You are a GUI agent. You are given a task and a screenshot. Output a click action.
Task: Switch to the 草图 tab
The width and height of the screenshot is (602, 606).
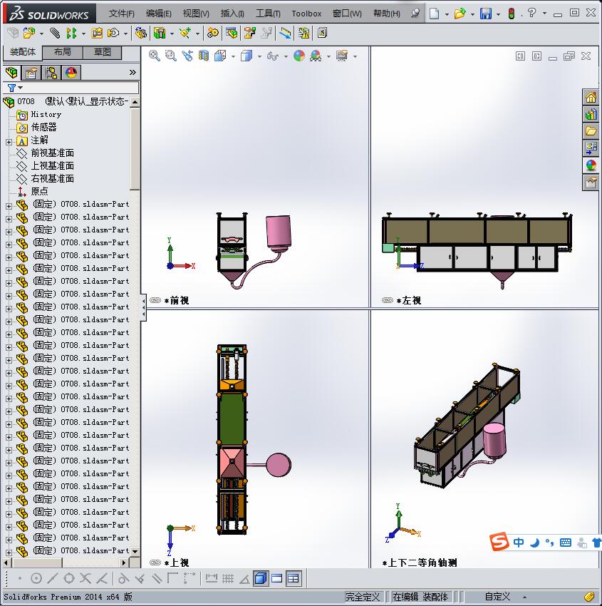(103, 52)
